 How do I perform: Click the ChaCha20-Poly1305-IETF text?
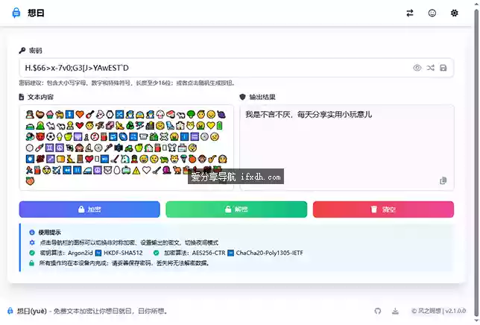pyautogui.click(x=269, y=253)
